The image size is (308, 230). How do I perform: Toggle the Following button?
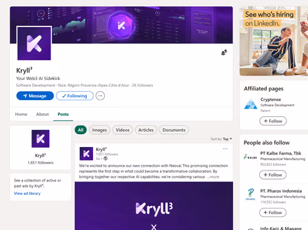(75, 96)
